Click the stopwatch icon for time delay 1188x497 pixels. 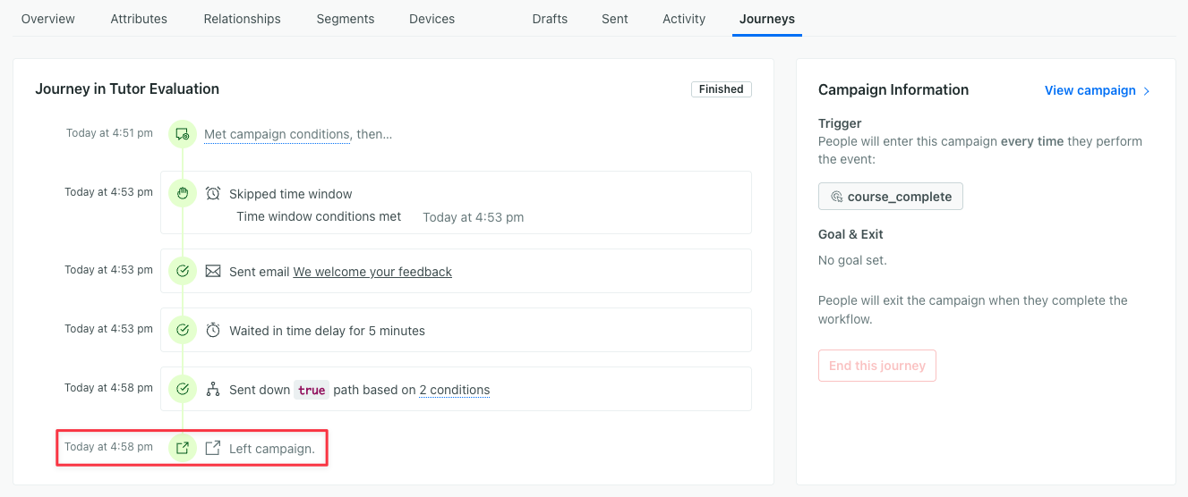click(x=213, y=331)
